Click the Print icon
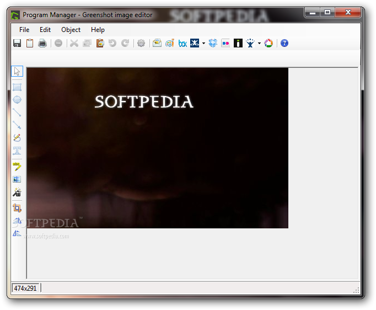376x310 pixels. (42, 43)
